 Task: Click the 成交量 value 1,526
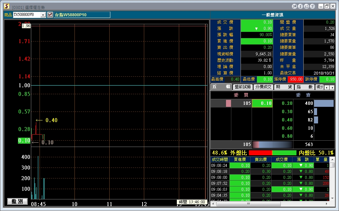[x=329, y=29]
